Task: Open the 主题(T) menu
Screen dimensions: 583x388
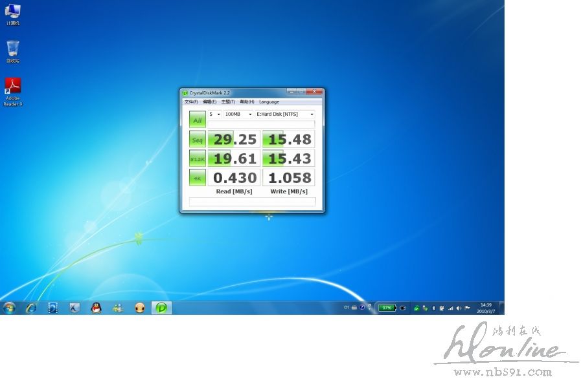Action: pyautogui.click(x=228, y=102)
